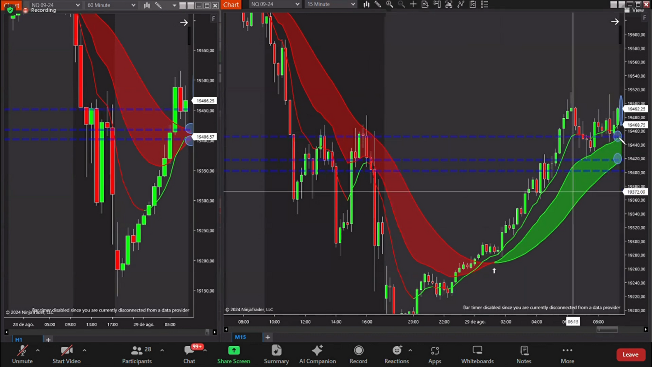Open NQ 09-24 instrument dropdown in right chart

(275, 4)
